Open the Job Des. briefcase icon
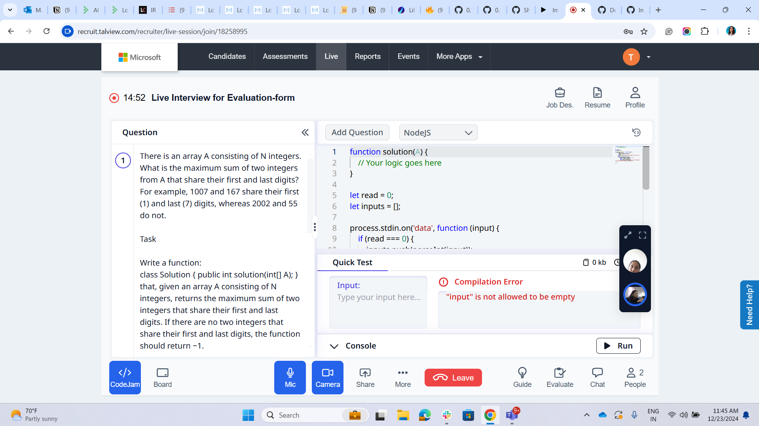 560,98
